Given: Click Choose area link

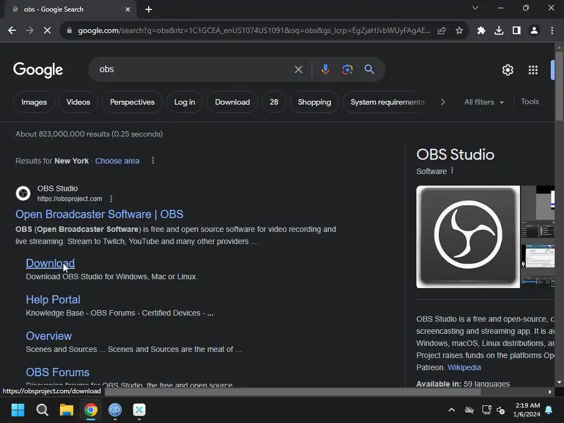Looking at the screenshot, I should click(x=117, y=161).
